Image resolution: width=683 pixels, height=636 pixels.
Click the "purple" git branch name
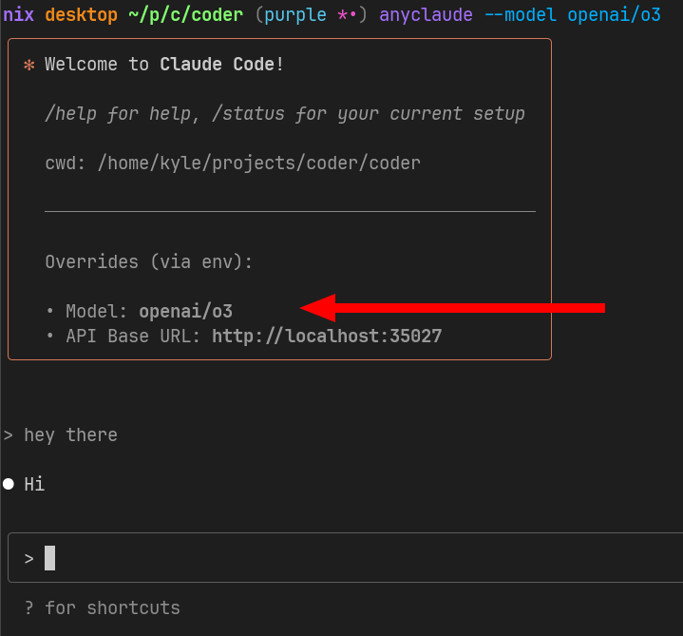click(x=295, y=15)
